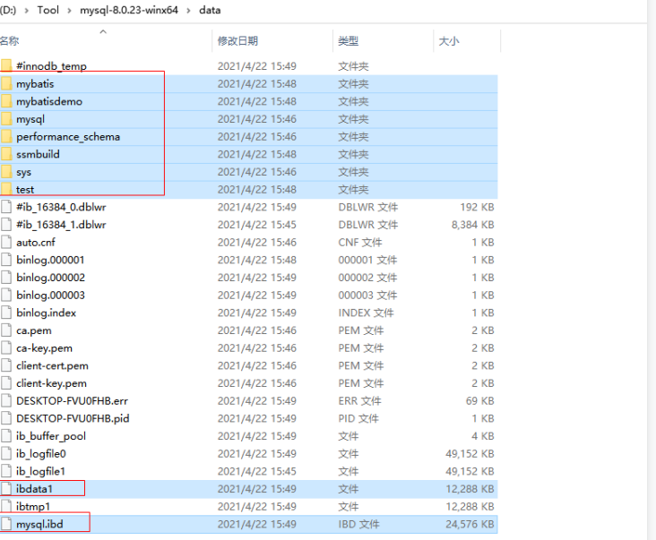Click the mysql.ibd file icon
Image resolution: width=656 pixels, height=540 pixels.
(6, 524)
